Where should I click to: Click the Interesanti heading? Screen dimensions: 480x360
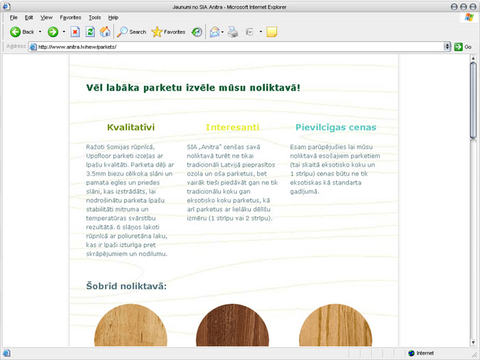tap(232, 128)
